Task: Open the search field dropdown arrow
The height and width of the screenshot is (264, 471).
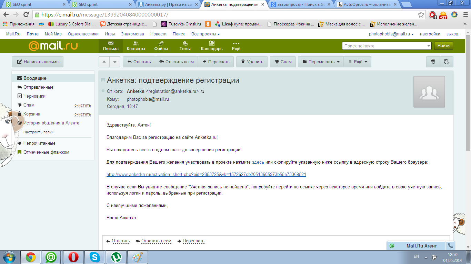Action: pyautogui.click(x=429, y=46)
